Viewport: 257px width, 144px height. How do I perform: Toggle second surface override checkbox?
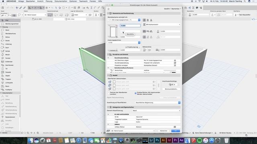(114, 85)
